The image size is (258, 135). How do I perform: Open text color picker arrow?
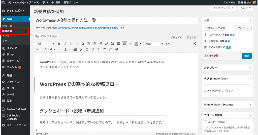point(70,49)
